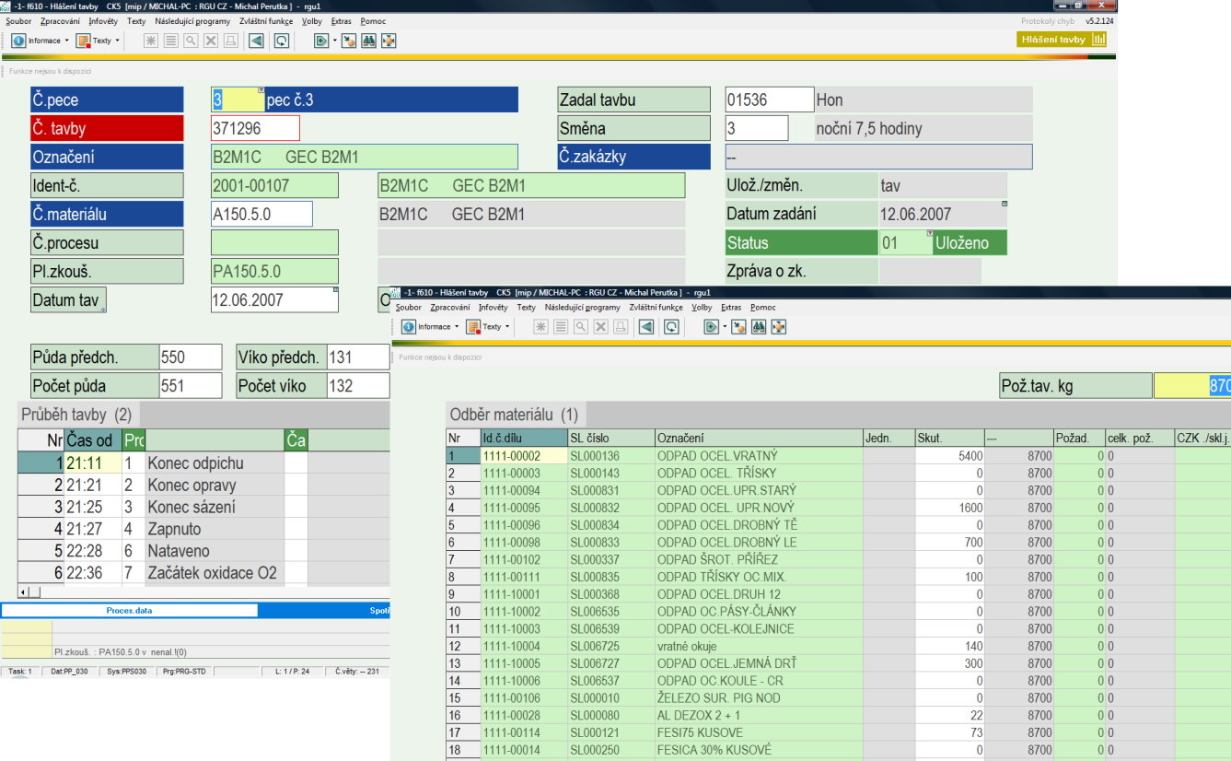Click the Texty icon in the upper window toolbar
Viewport: 1231px width, 761px height.
(x=84, y=41)
